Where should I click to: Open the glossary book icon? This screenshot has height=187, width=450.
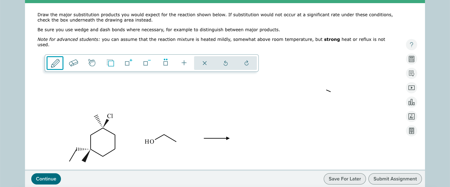coord(411,131)
